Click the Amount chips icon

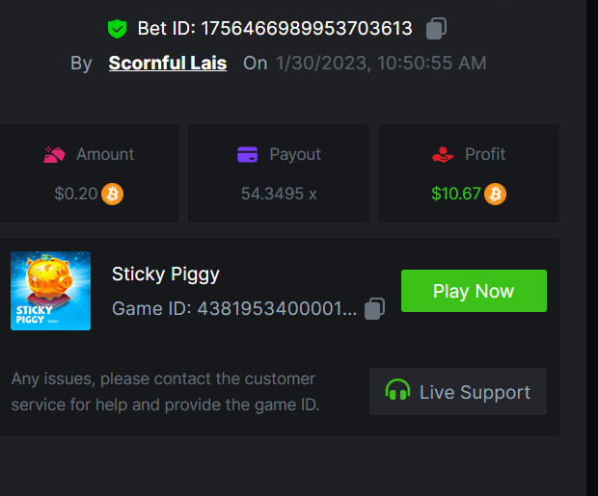54,154
